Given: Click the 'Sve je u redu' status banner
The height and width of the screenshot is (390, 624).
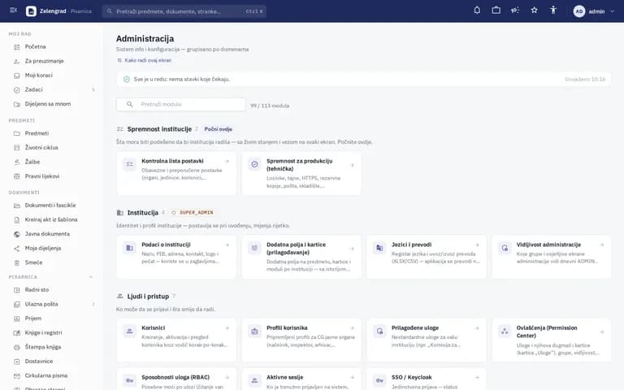Looking at the screenshot, I should (363, 79).
